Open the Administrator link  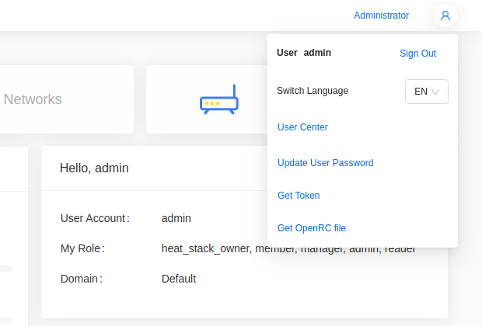coord(381,16)
